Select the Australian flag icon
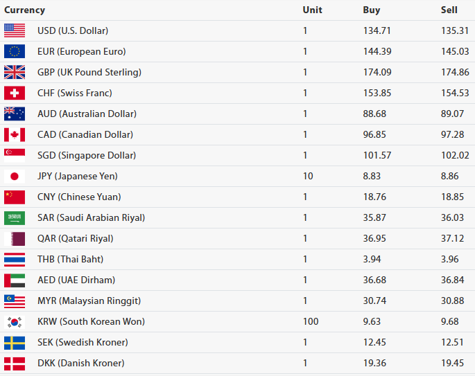475x376 pixels. [x=15, y=114]
